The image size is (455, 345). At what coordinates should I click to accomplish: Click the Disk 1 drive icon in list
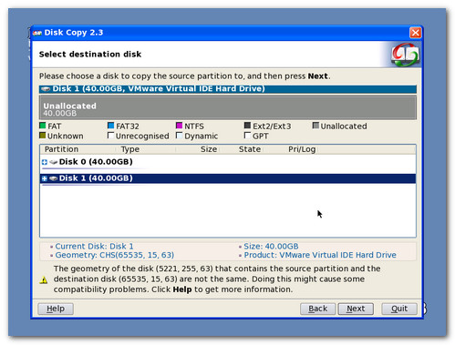(x=54, y=178)
